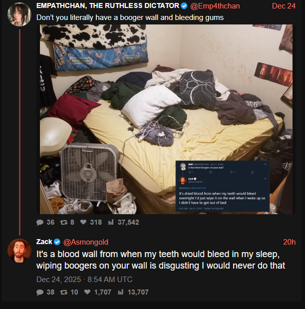
Task: Like Zack's tweet with the heart icon
Action: point(87,292)
